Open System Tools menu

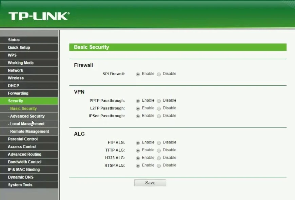(x=29, y=185)
